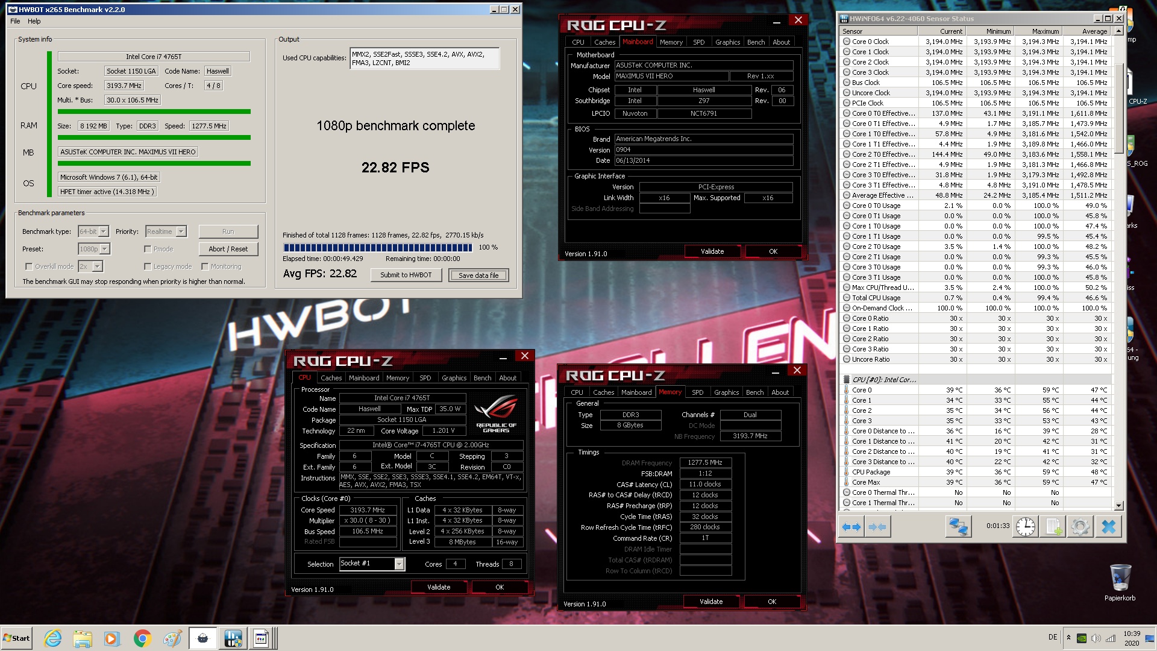Screen dimensions: 1157x651
Task: Open HWiNFO sensor settings gear icon
Action: [x=1080, y=527]
